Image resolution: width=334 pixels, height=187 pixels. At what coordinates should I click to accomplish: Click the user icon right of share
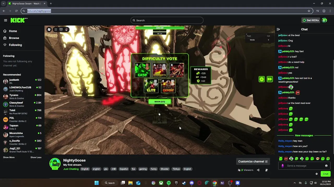[x=266, y=170]
